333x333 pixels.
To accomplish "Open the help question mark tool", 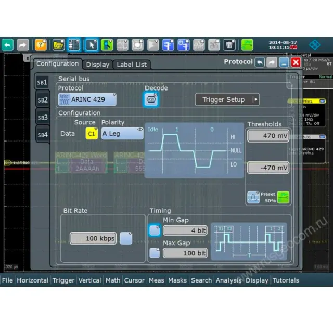I will (x=41, y=45).
